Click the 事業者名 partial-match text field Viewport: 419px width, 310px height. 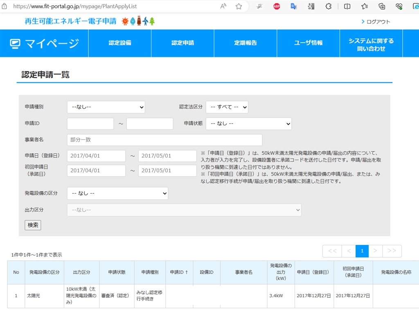coord(164,140)
